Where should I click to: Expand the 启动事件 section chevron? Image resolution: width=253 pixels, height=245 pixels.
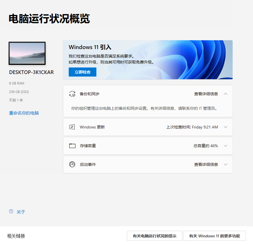click(225, 164)
